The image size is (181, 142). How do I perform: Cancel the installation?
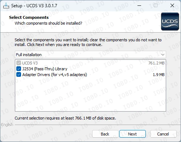[163, 134]
